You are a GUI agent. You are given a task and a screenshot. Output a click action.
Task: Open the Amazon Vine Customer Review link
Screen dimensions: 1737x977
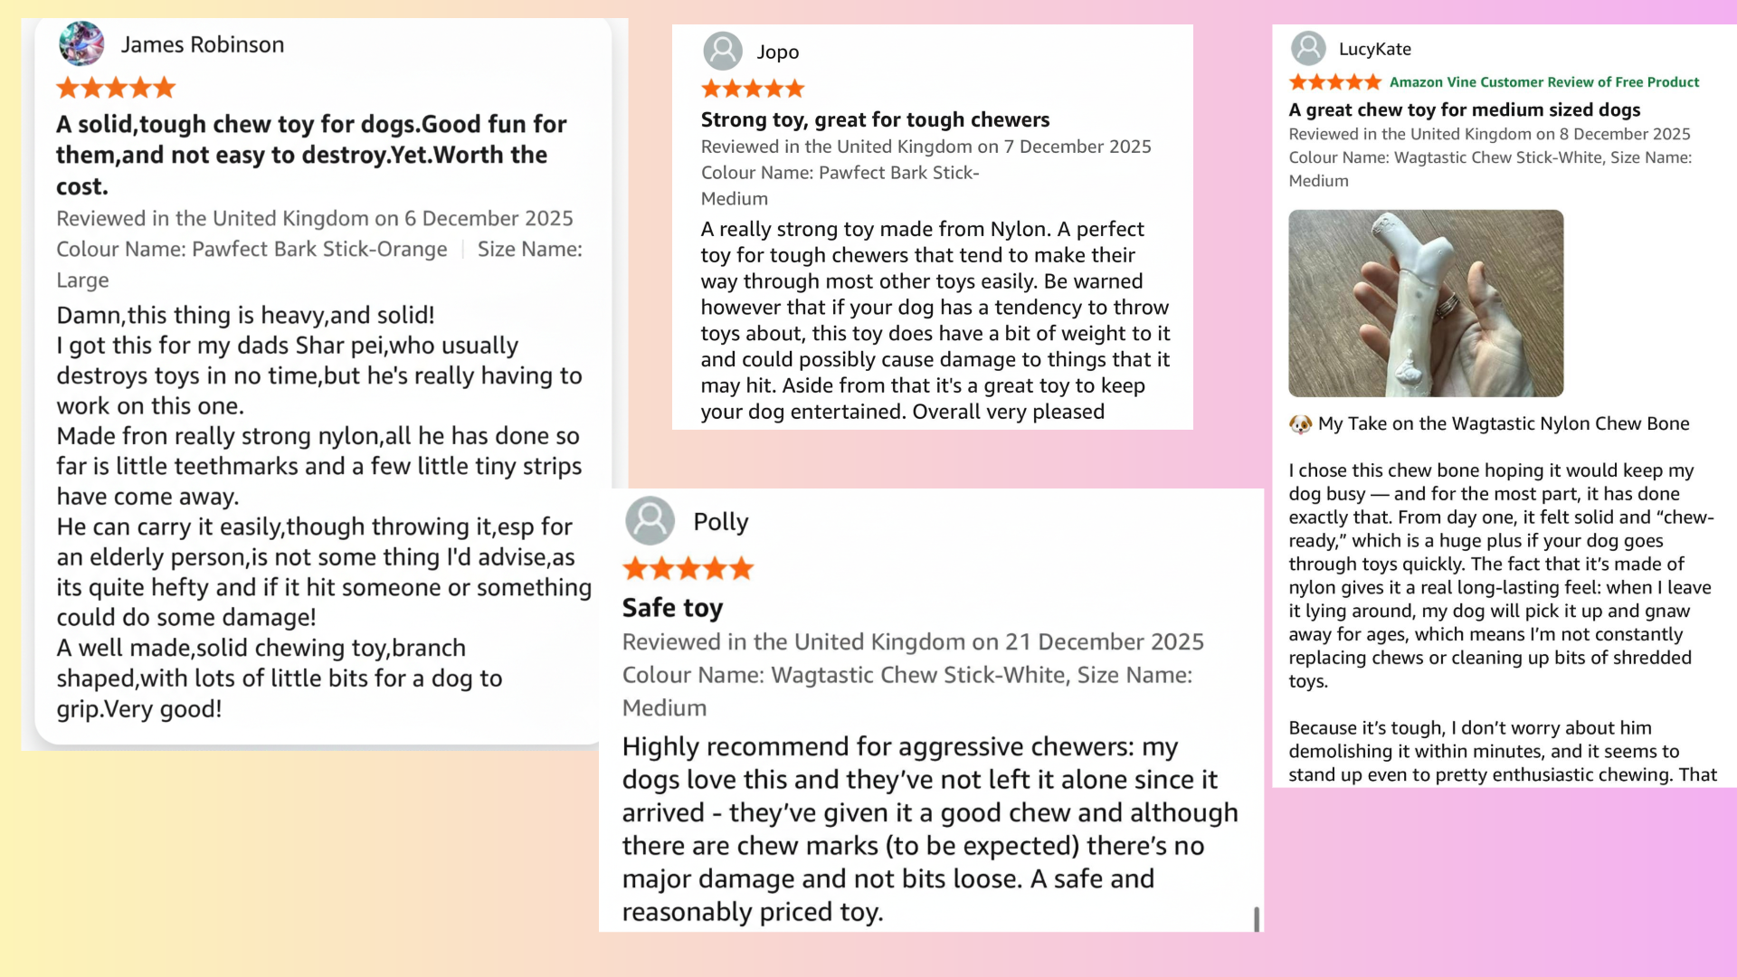coord(1544,82)
